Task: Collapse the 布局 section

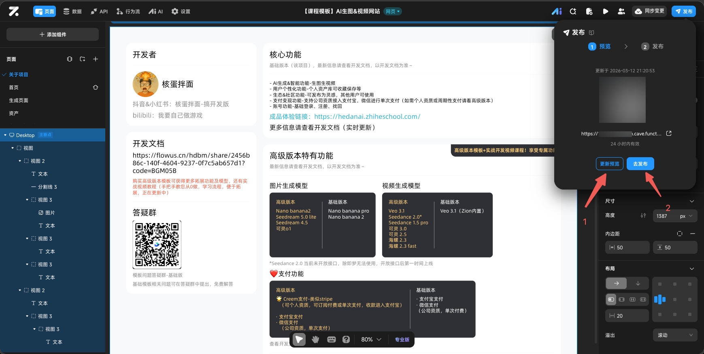Action: [x=692, y=269]
